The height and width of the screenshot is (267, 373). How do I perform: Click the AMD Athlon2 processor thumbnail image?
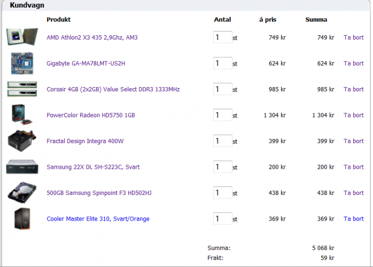[22, 37]
